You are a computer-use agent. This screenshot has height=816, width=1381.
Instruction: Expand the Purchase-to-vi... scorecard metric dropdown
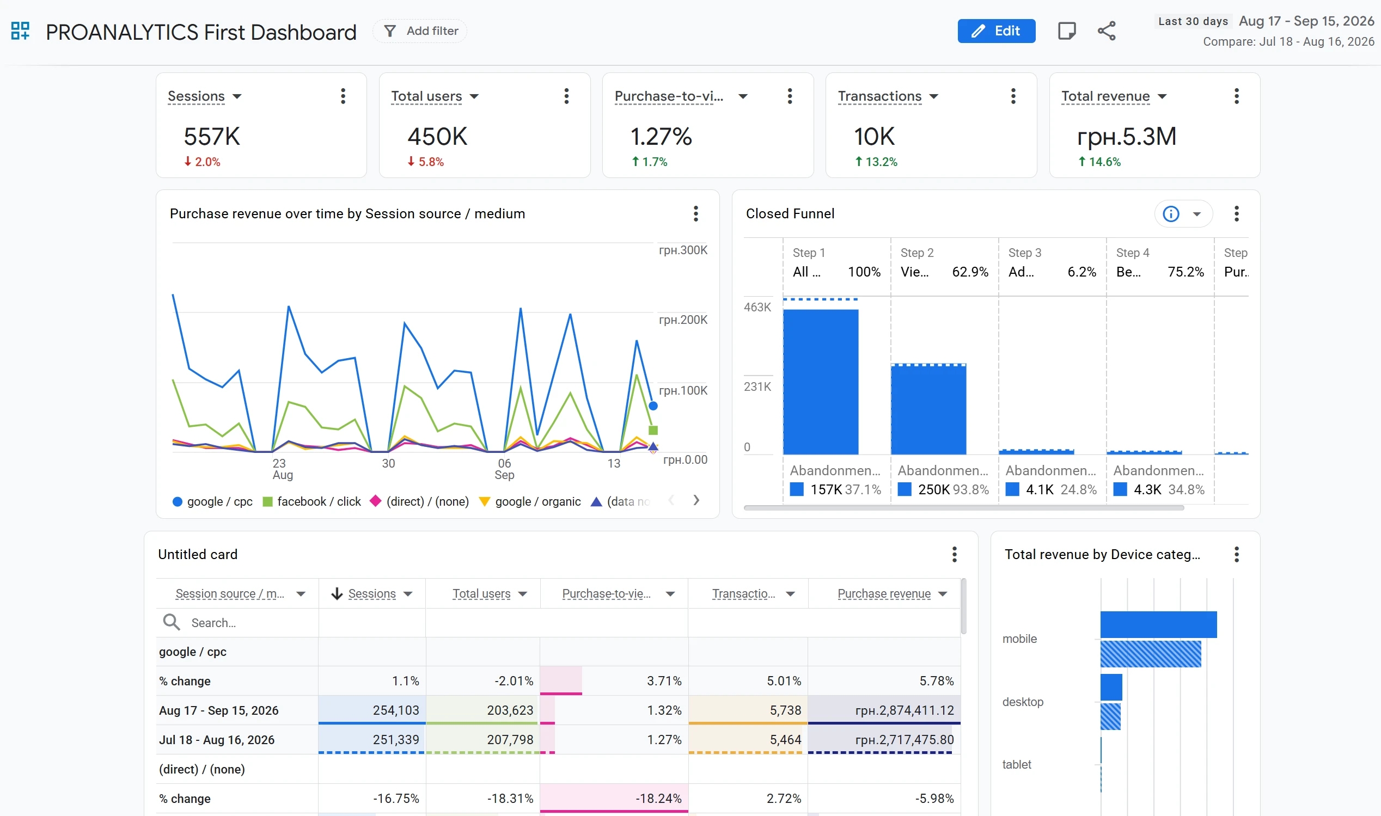[742, 97]
